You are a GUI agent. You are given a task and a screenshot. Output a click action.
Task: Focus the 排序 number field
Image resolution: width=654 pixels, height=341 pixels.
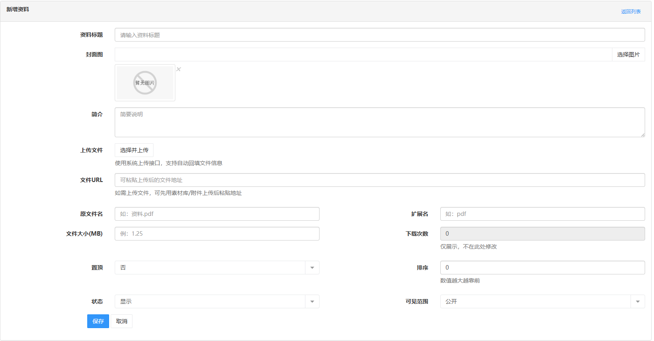pyautogui.click(x=542, y=268)
